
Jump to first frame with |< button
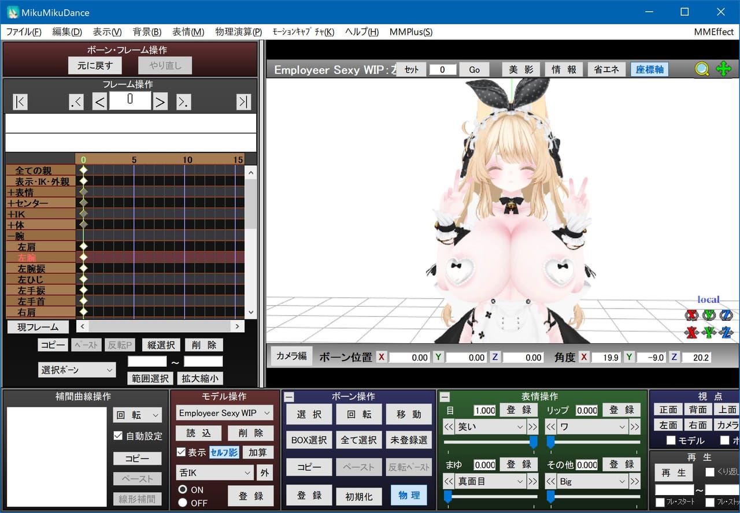point(20,102)
